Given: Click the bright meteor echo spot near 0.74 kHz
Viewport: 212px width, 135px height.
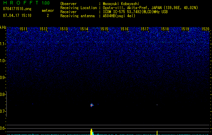Looking at the screenshot, I should (x=91, y=105).
